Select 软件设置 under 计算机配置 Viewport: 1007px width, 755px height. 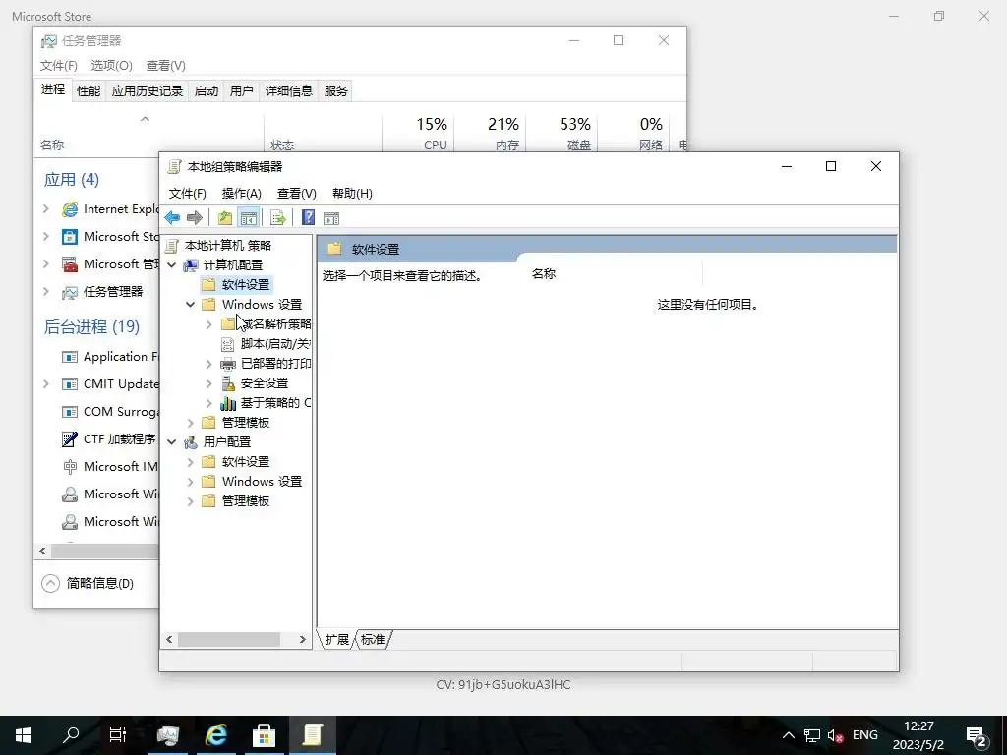pyautogui.click(x=245, y=284)
